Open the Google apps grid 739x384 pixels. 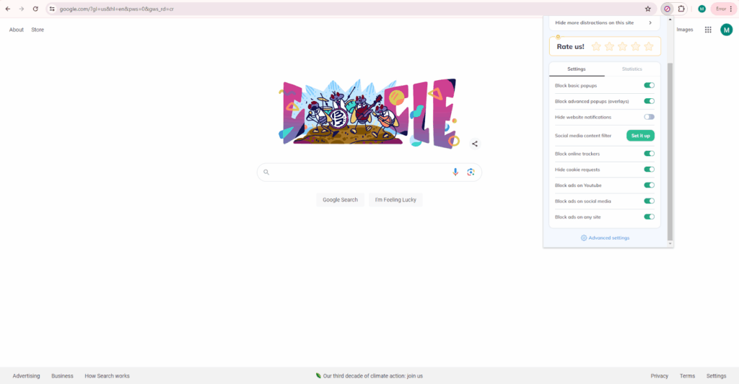click(708, 30)
